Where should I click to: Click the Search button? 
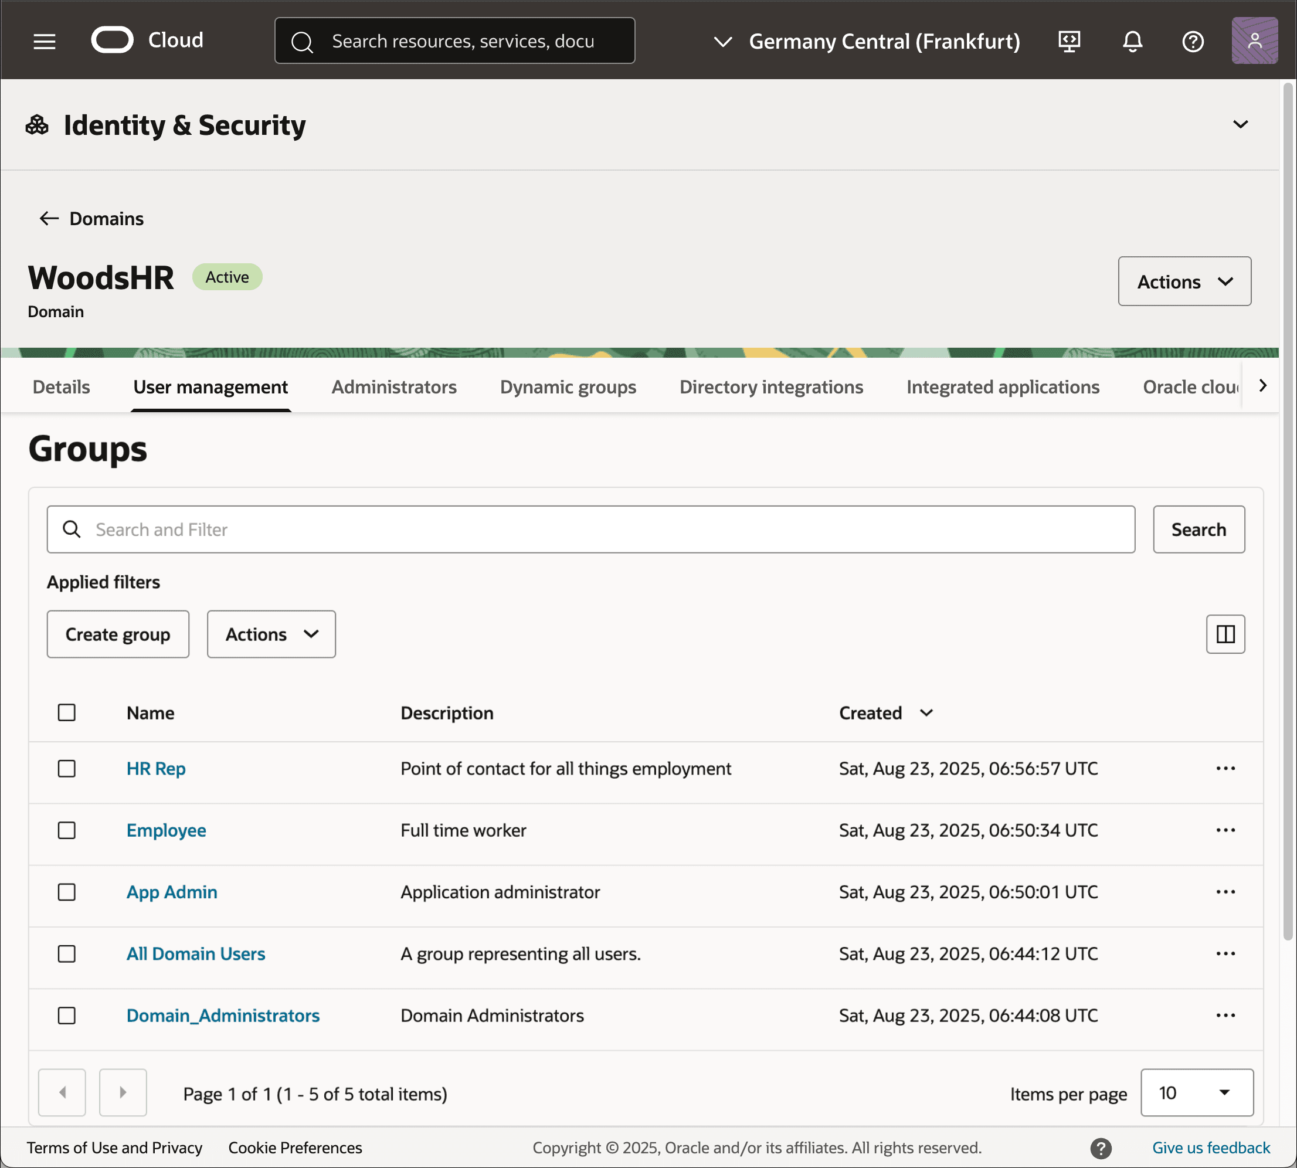click(1198, 529)
